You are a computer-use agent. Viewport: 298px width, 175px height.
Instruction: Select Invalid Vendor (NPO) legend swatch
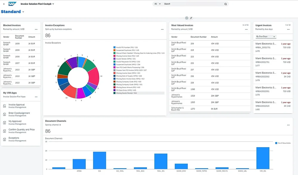(114, 59)
